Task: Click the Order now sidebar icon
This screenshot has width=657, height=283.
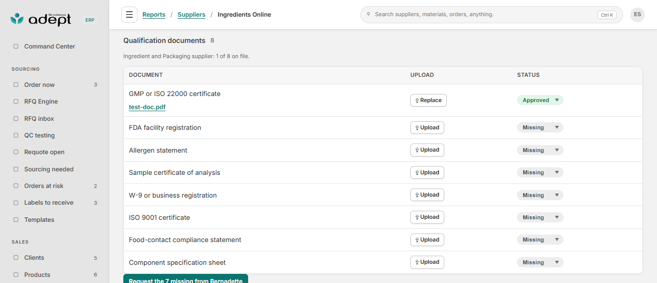Action: click(x=16, y=85)
